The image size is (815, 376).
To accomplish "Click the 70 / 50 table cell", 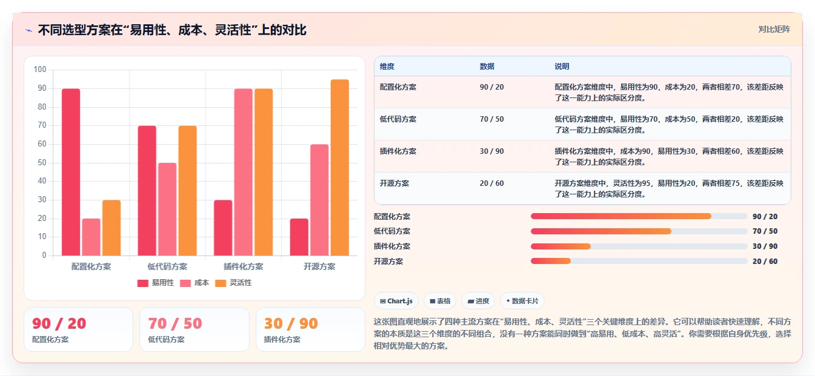I will [491, 119].
